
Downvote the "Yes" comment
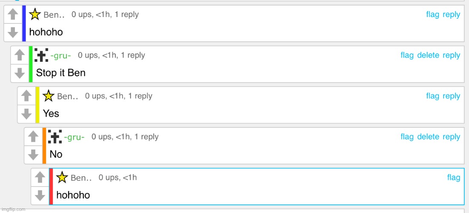(x=27, y=114)
